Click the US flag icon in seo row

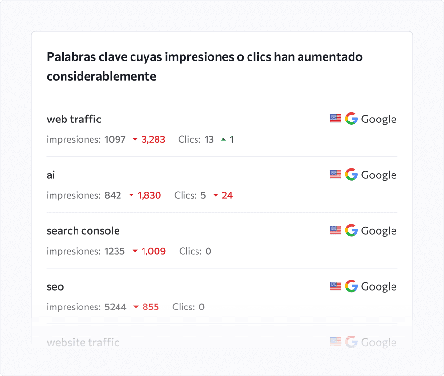tap(336, 286)
